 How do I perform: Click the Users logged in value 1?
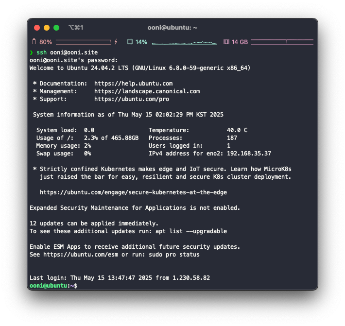coord(228,146)
